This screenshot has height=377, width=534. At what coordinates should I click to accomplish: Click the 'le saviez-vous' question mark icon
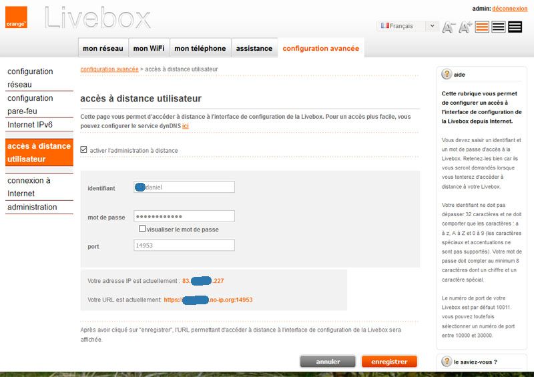tap(447, 362)
